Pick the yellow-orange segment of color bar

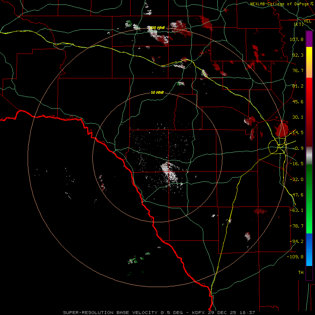pyautogui.click(x=309, y=62)
